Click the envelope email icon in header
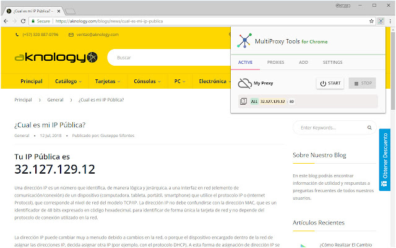The image size is (396, 248). 71,35
